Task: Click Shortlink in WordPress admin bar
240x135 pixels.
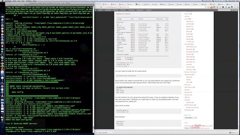Action: [148, 10]
